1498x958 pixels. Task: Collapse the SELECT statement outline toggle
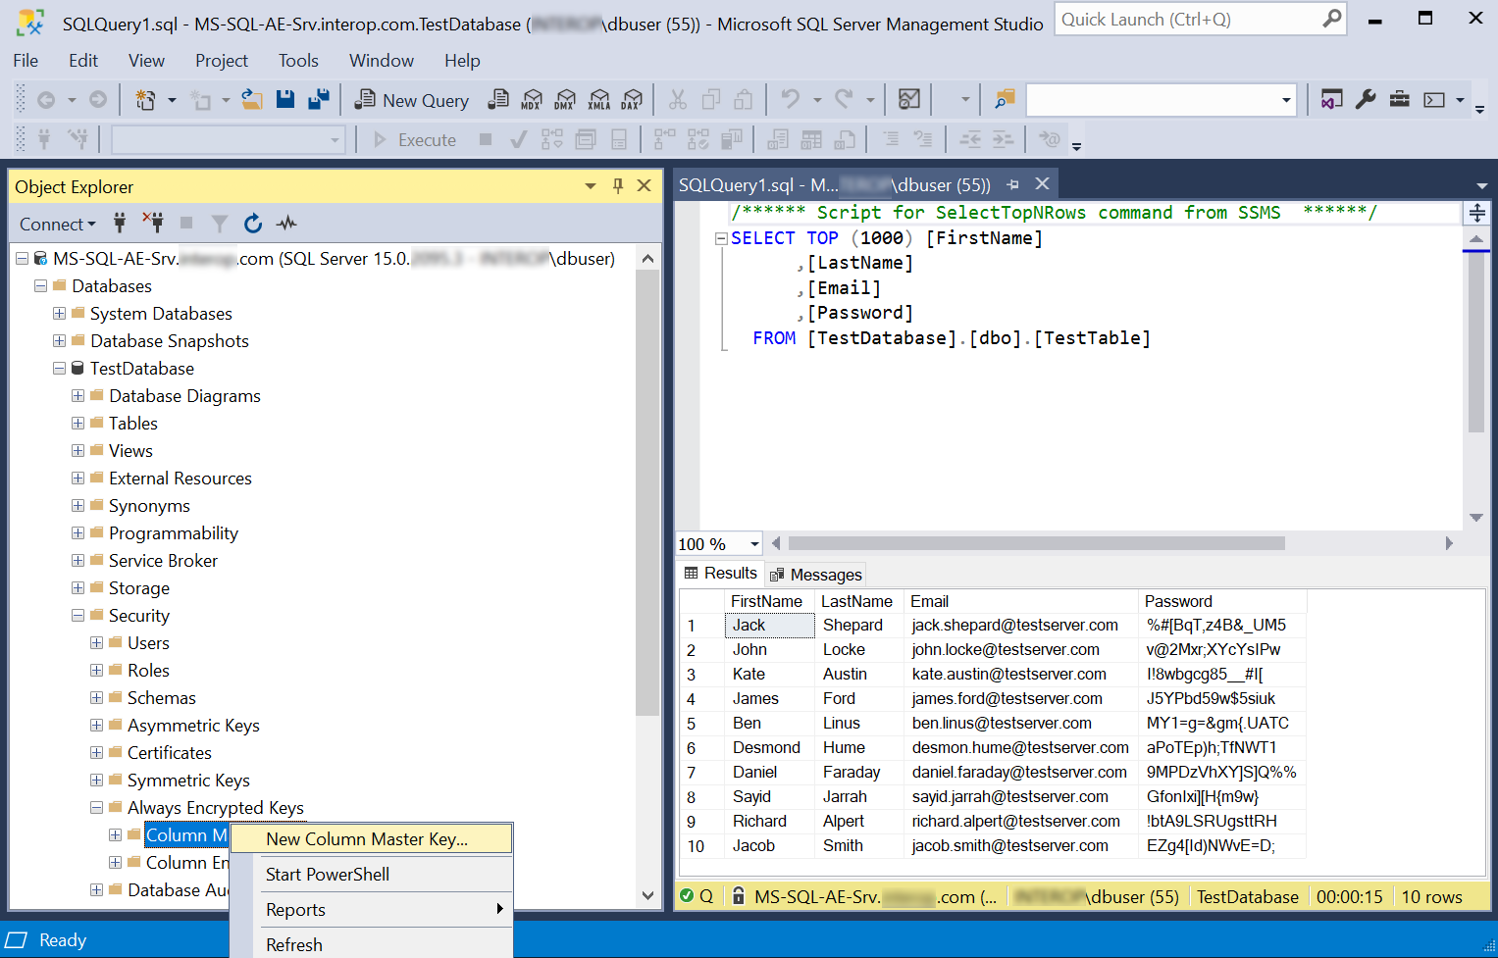coord(721,238)
